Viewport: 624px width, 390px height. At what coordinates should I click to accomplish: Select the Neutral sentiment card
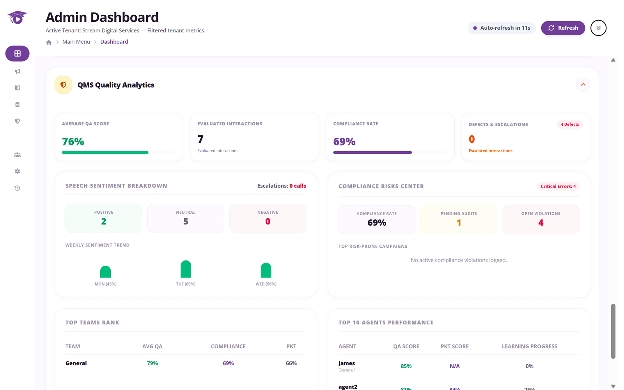pyautogui.click(x=186, y=218)
